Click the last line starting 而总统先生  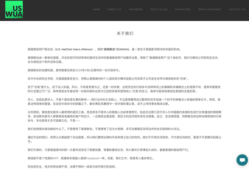[72, 167]
